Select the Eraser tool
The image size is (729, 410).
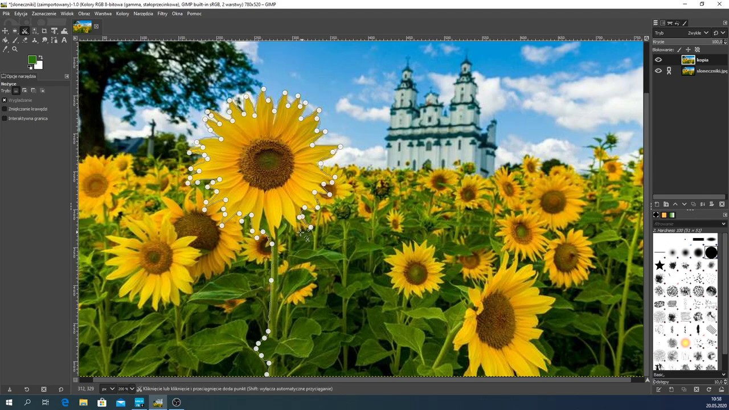click(x=24, y=40)
